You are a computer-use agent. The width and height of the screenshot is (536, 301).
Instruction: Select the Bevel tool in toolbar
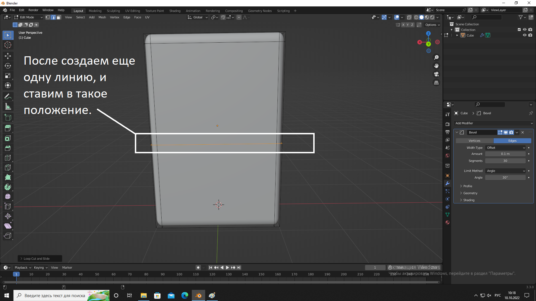click(x=8, y=148)
